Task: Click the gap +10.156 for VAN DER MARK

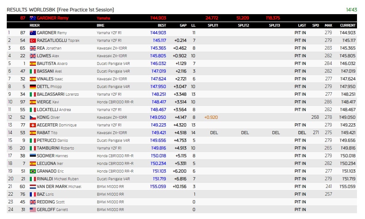Action: [x=179, y=187]
